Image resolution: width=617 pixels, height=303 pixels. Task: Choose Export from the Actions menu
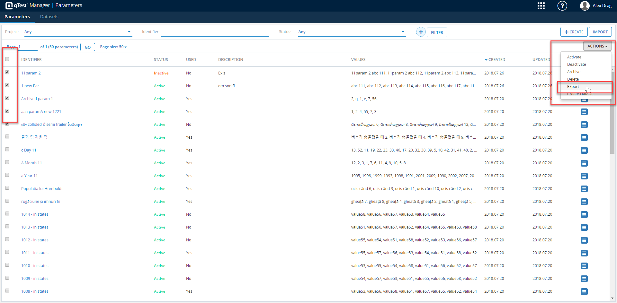click(x=573, y=87)
